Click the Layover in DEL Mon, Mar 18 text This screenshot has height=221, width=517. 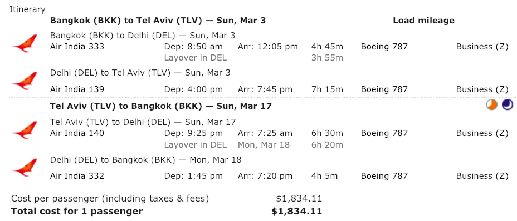tap(227, 145)
